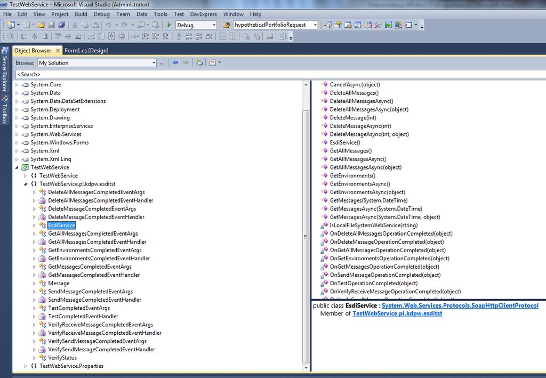The image size is (546, 378).
Task: Click Add to References icon in Object Browser
Action: pos(199,63)
